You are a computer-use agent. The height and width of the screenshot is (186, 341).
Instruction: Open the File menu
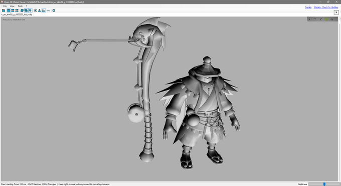(5, 6)
